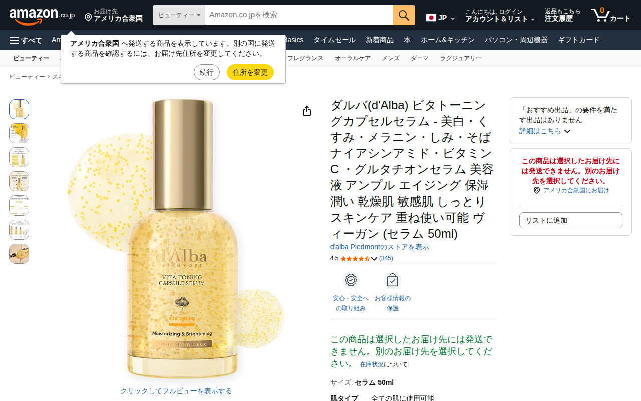The width and height of the screenshot is (641, 401).
Task: Click the 住所を変更 yellow button
Action: pyautogui.click(x=250, y=72)
